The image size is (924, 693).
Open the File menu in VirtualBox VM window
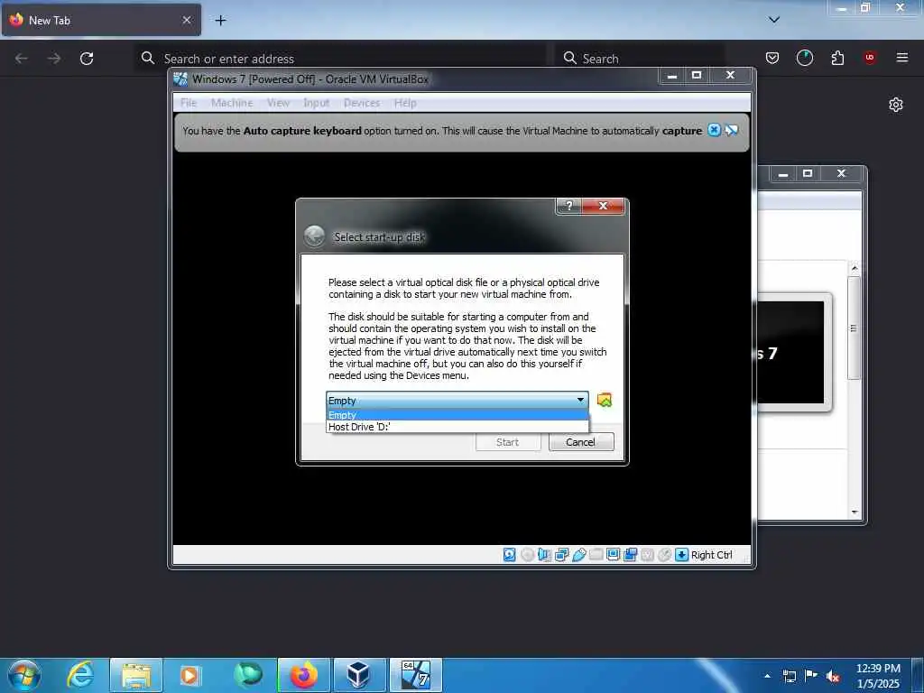click(189, 103)
